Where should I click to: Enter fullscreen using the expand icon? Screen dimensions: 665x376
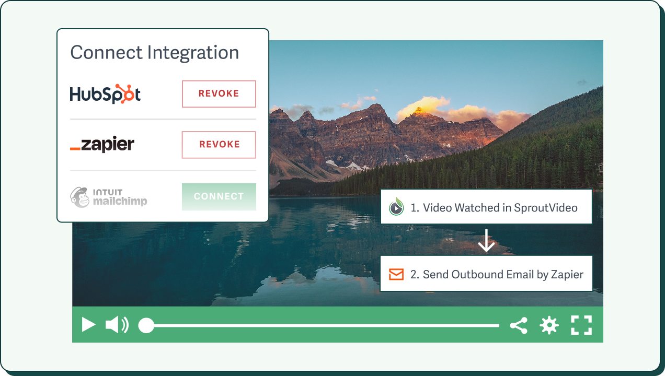(580, 324)
